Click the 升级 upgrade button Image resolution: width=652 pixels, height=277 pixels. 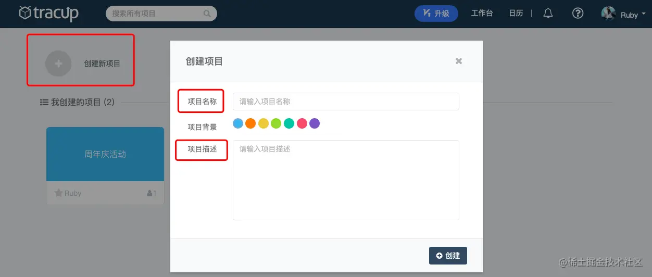click(x=436, y=14)
